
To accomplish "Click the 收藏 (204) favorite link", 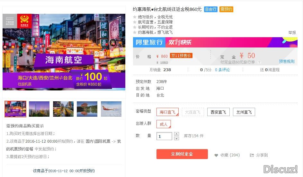I will click(230, 155).
